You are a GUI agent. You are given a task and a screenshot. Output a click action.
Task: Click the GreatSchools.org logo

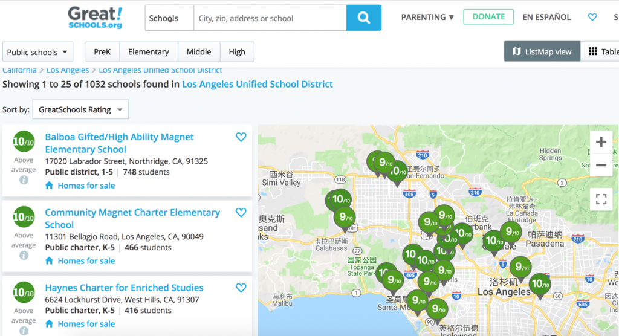(x=95, y=18)
